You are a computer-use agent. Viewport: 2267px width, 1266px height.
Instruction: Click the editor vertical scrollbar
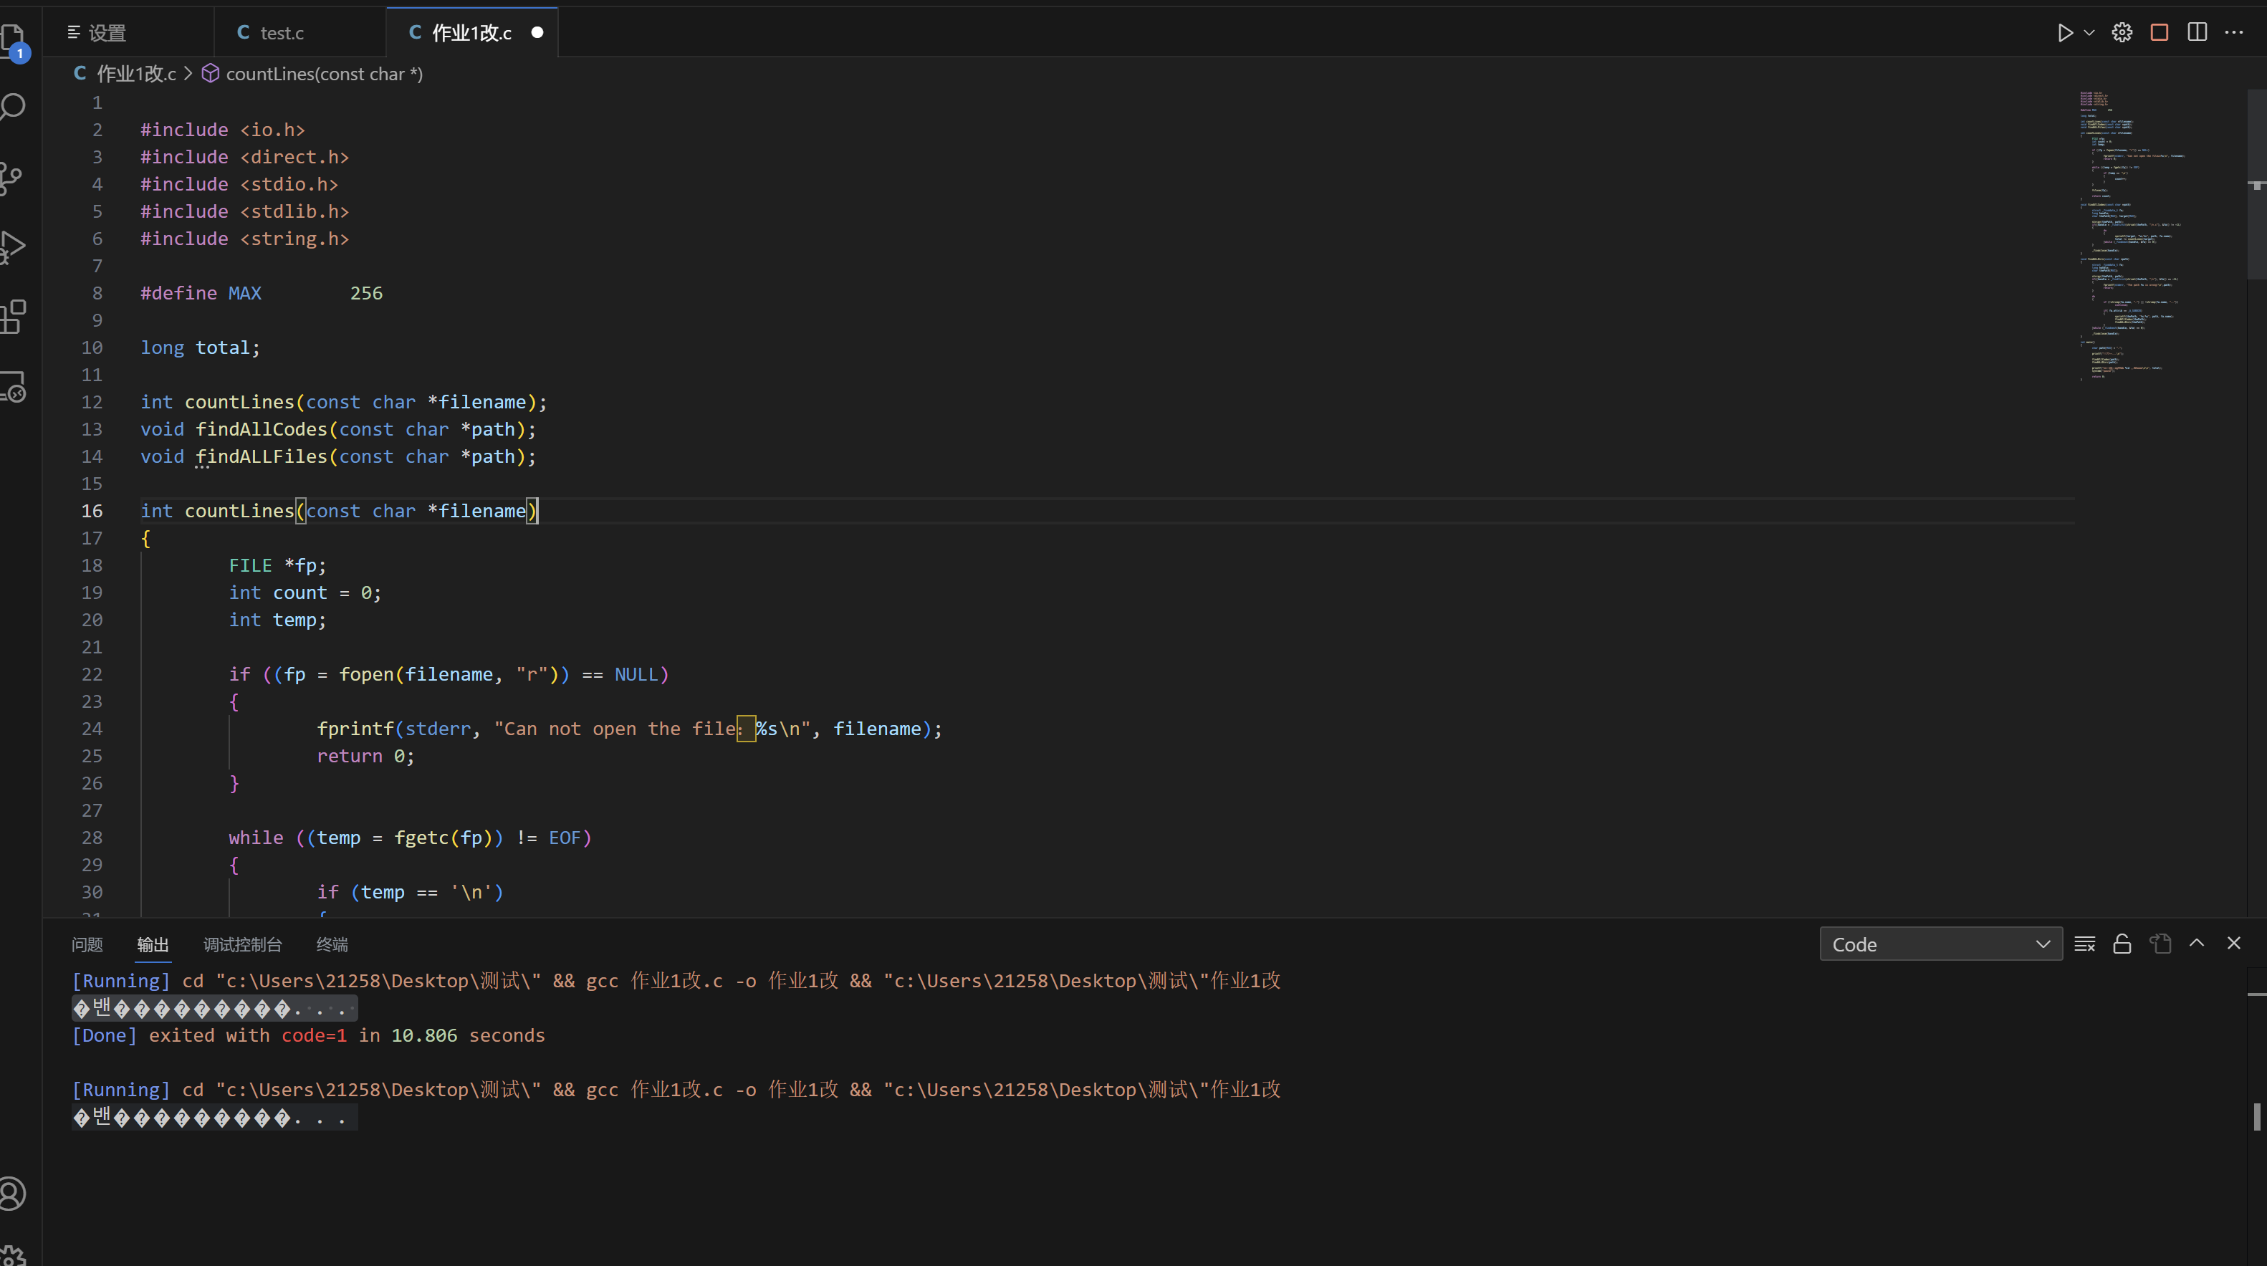tap(2256, 185)
